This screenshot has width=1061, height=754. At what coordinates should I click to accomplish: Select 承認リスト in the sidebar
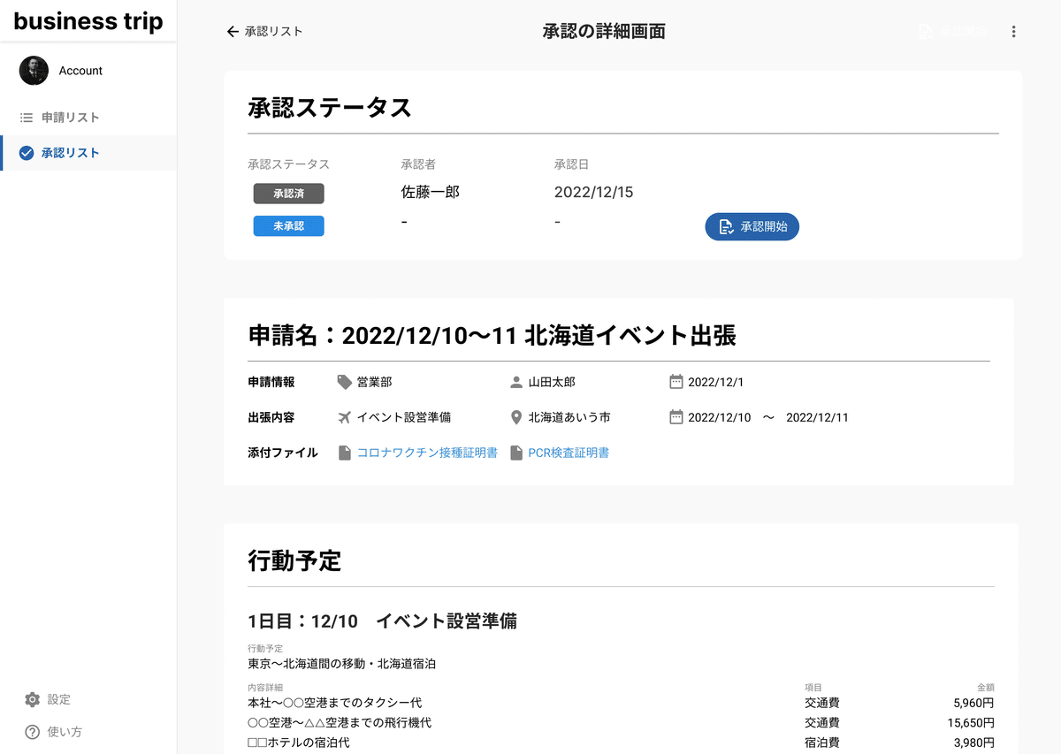[88, 153]
